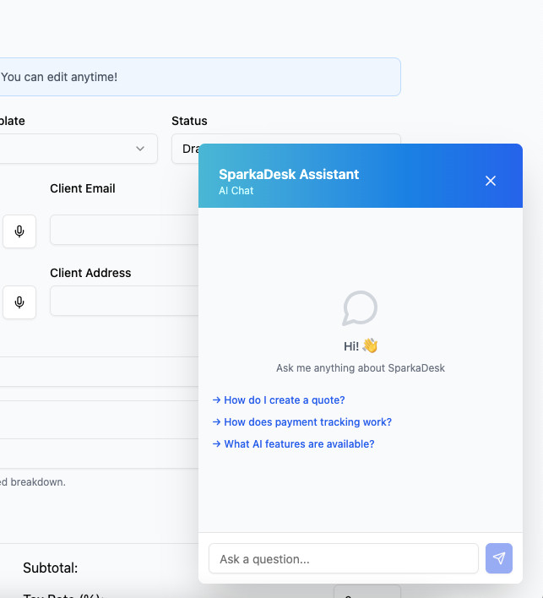Click the Tax Rate percentage field
Viewport: 543px width, 598px height.
[x=367, y=592]
